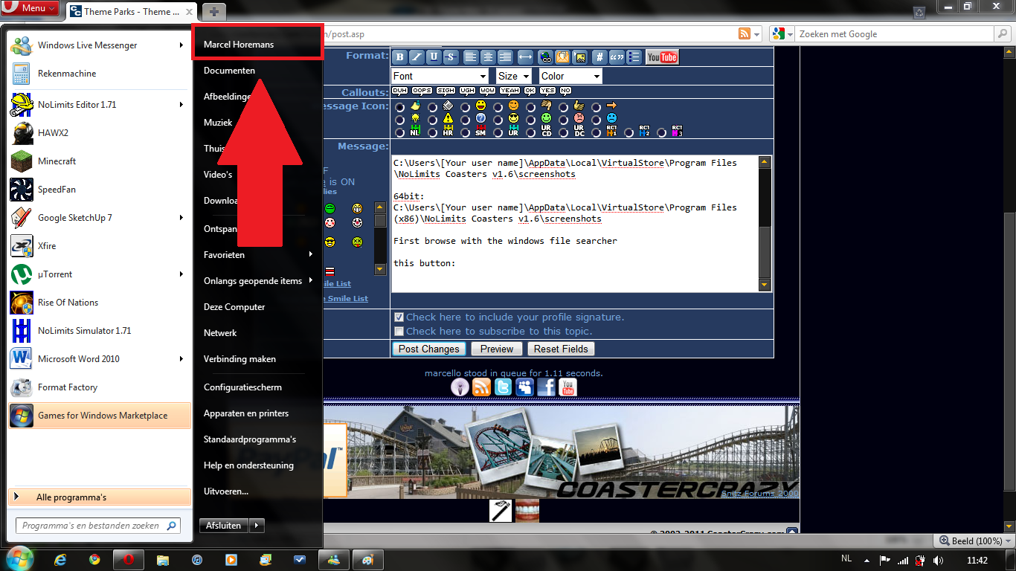Open the Font dropdown
This screenshot has width=1016, height=571.
pyautogui.click(x=440, y=76)
